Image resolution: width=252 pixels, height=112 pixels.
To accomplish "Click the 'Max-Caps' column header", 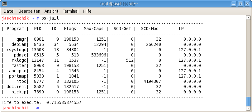I will tap(93, 29).
